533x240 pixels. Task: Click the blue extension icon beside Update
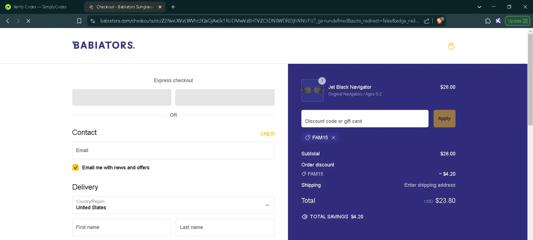[x=498, y=21]
